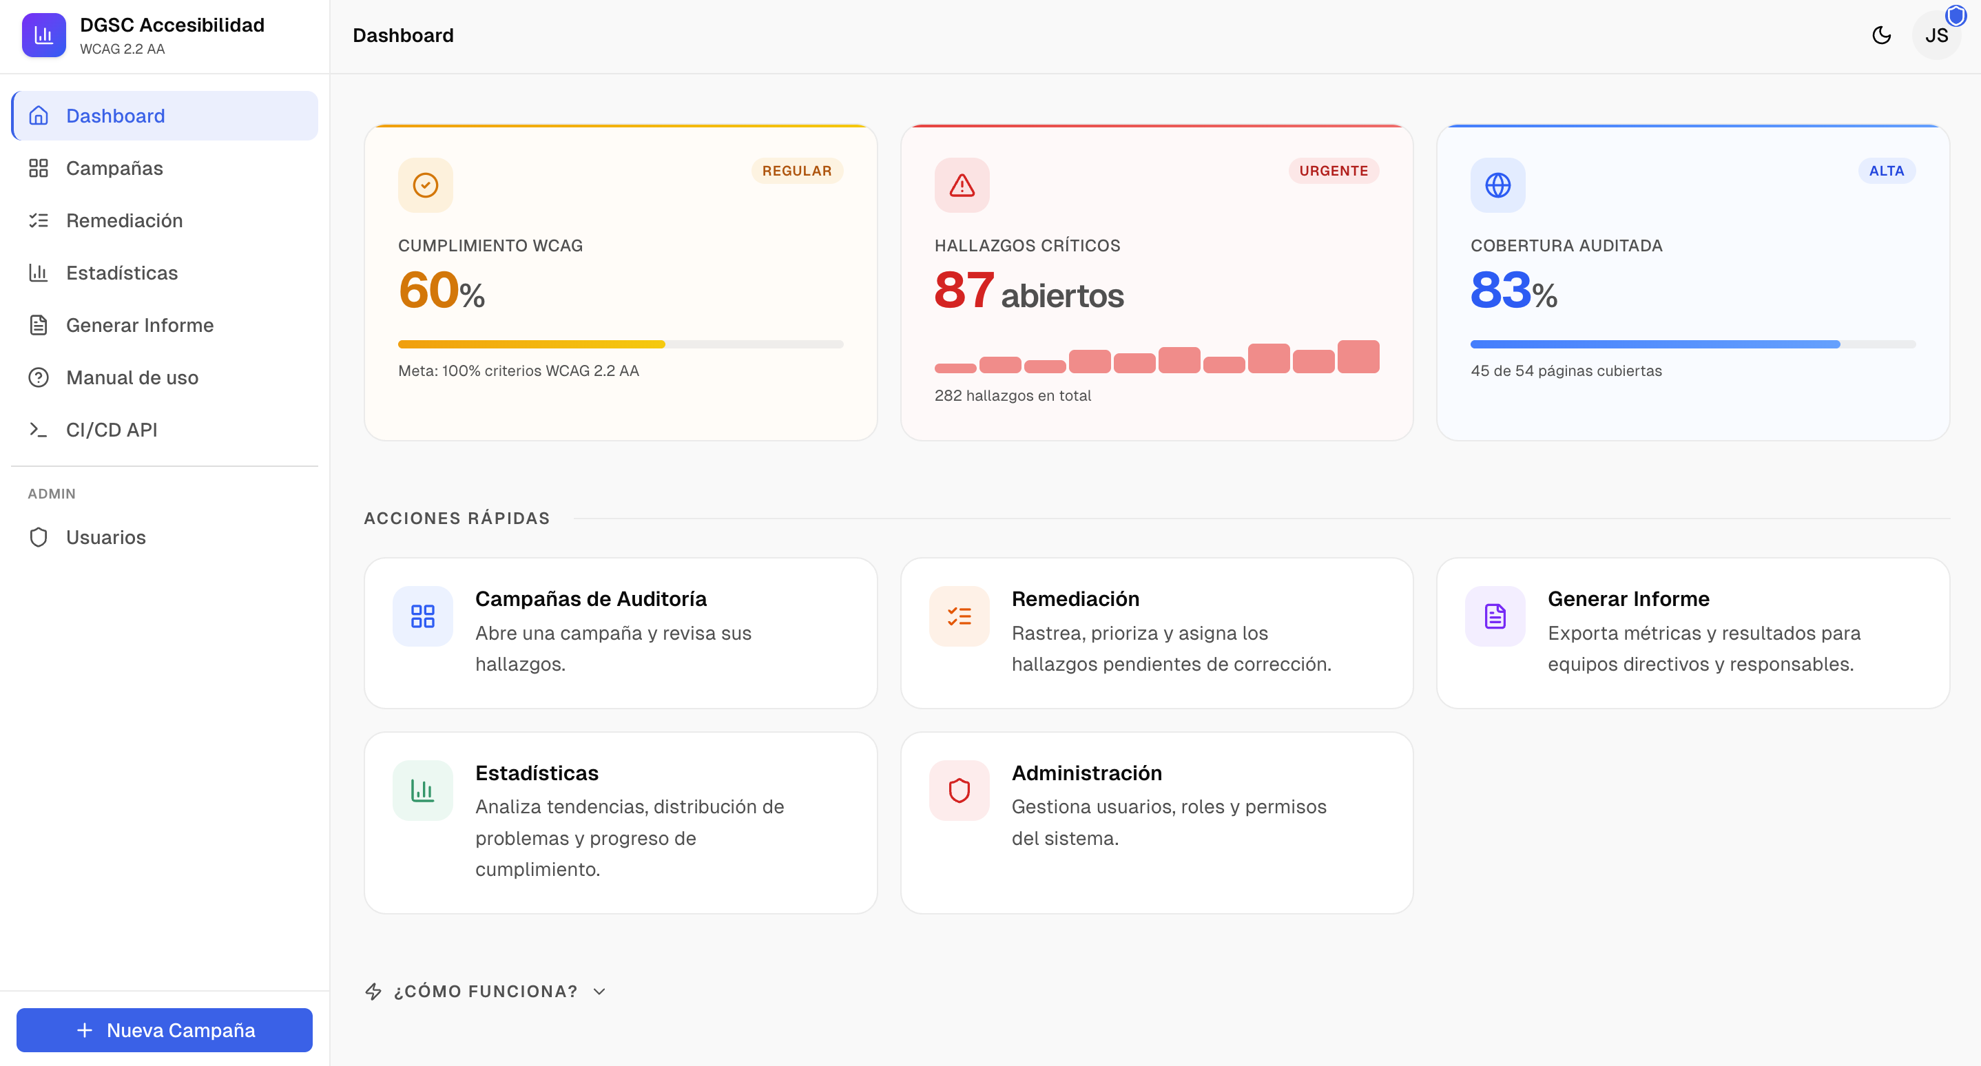This screenshot has height=1066, width=1981.
Task: Click the bar chart icon beside Estadísticas
Action: [39, 273]
